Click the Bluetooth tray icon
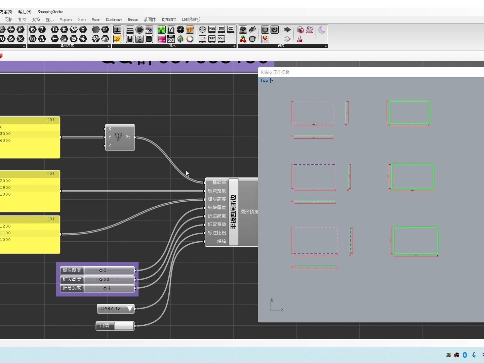Viewport: 484px width, 363px height. (465, 355)
